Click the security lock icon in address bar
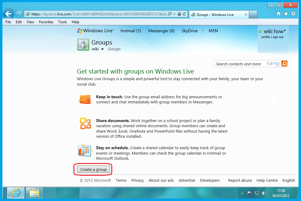Viewport: 301px width, 201px height. tap(179, 14)
